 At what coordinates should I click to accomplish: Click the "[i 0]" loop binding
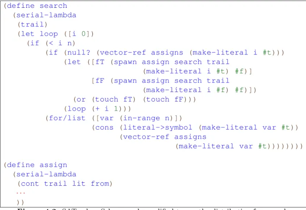point(79,34)
